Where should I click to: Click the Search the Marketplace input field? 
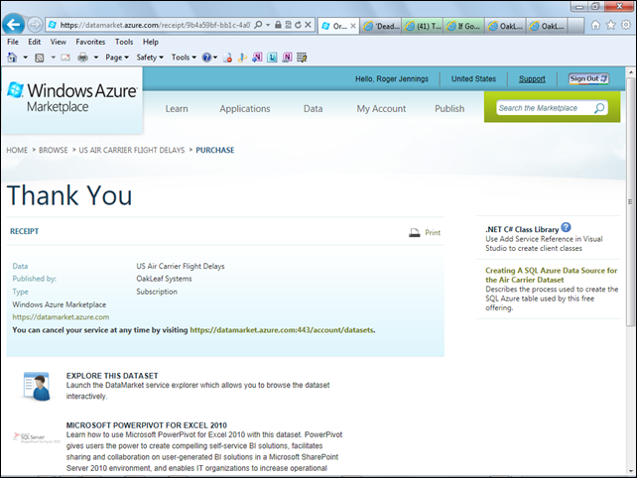pyautogui.click(x=542, y=108)
